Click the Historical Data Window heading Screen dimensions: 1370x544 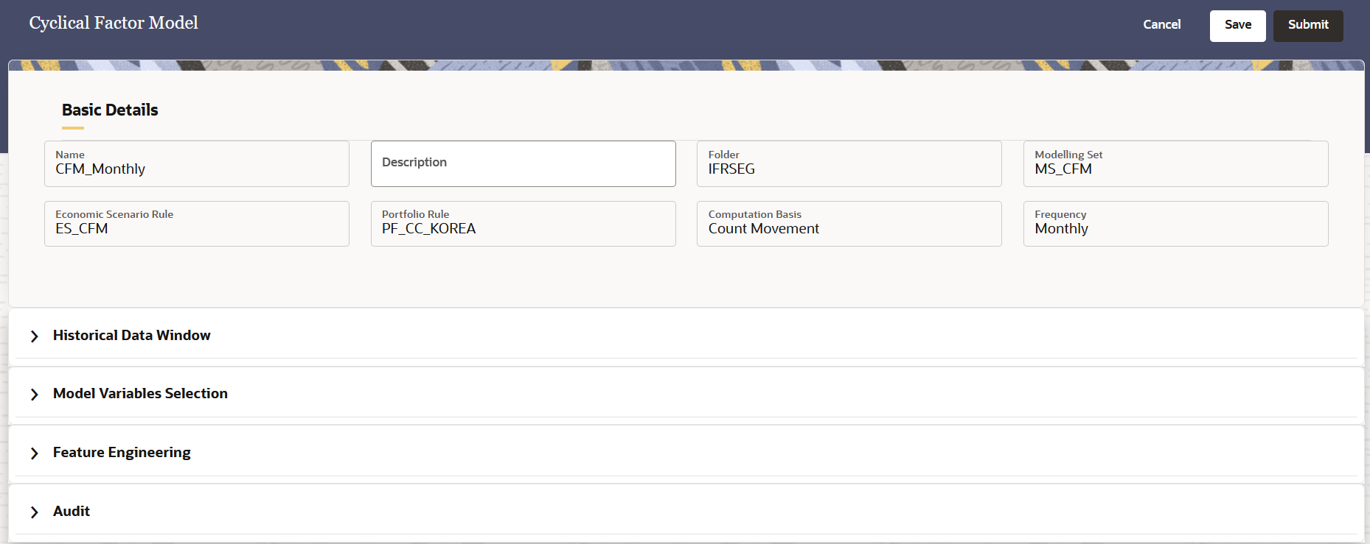coord(132,336)
